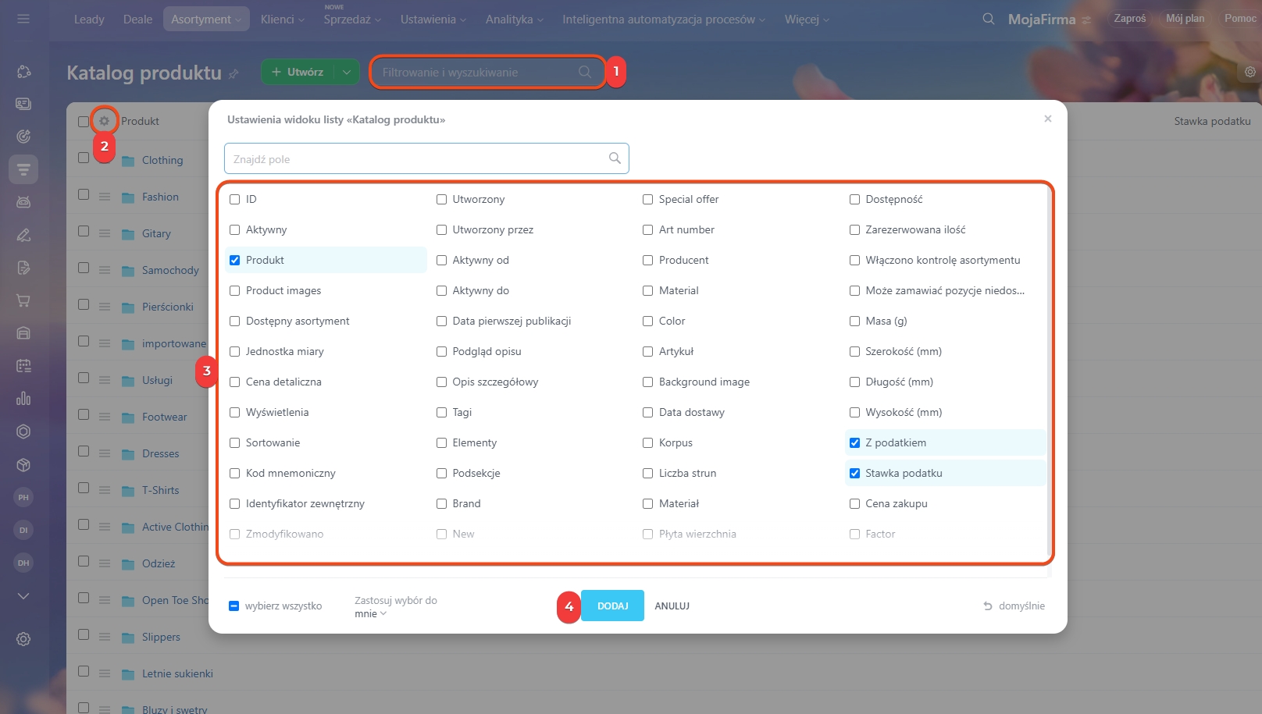Click the pin icon next to Katalog produktu
Viewport: 1262px width, 714px height.
click(234, 74)
